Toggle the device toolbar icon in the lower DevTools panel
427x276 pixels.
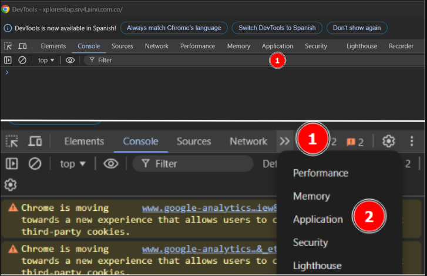(x=35, y=141)
